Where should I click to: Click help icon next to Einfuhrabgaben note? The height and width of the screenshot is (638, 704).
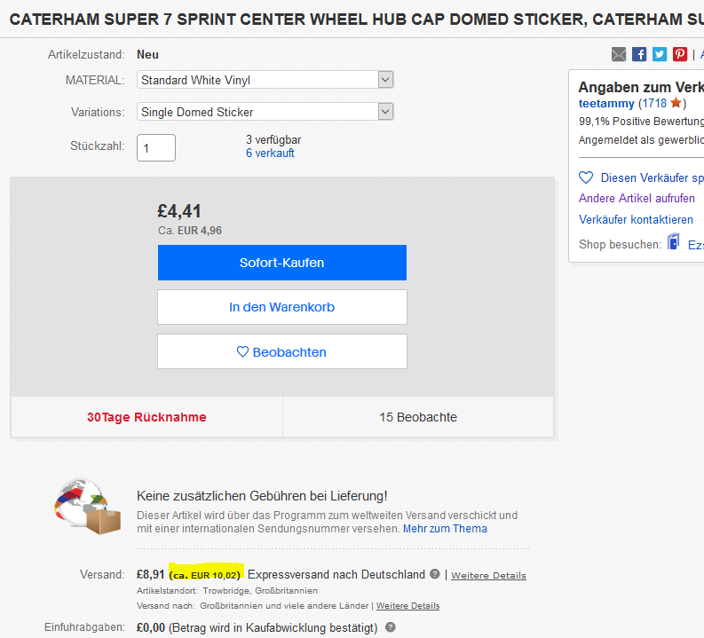tap(390, 627)
